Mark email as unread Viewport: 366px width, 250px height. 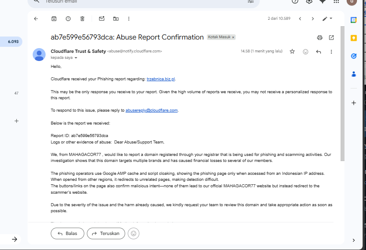(101, 18)
